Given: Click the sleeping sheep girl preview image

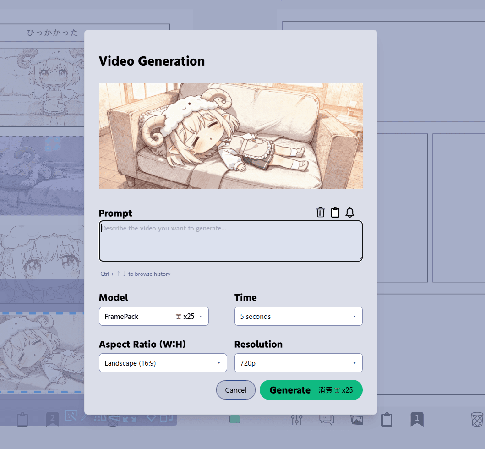Looking at the screenshot, I should (x=230, y=136).
